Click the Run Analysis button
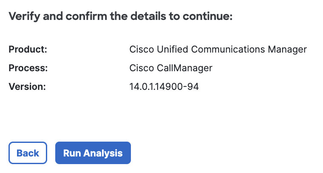 tap(93, 153)
